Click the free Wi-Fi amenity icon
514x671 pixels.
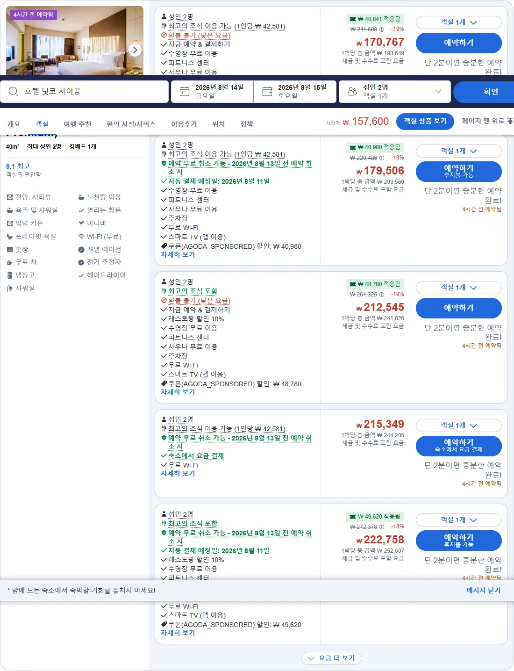pos(81,237)
